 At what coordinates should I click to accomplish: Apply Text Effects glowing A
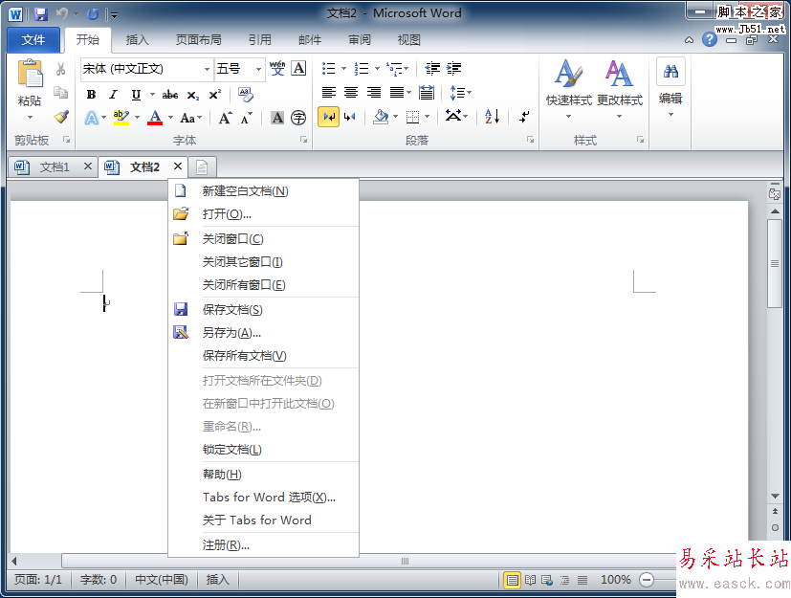[91, 118]
